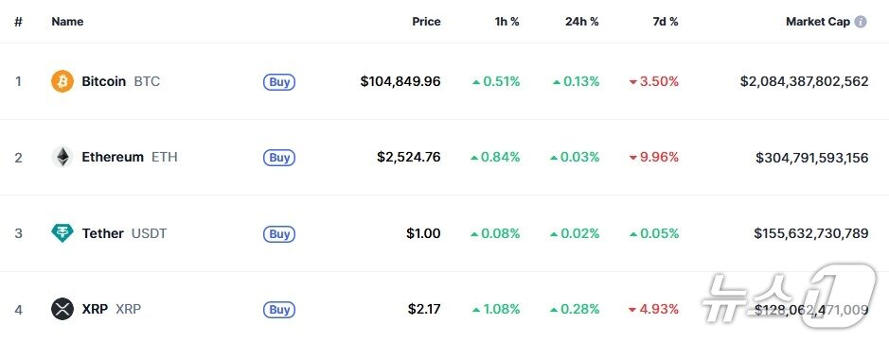Sort by the 7d % column header

coord(665,22)
